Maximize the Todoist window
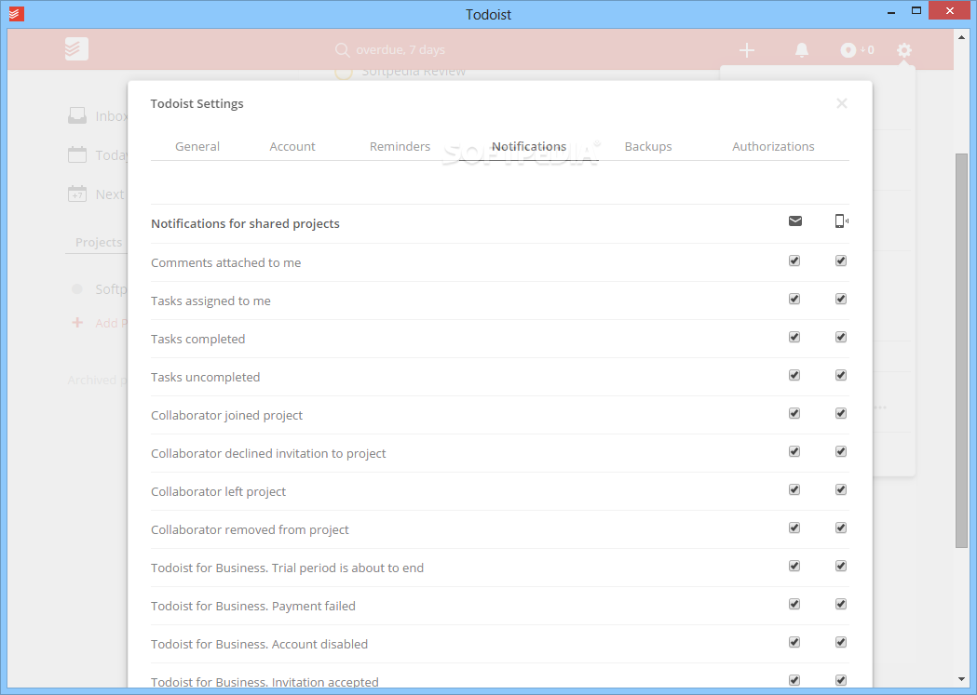The height and width of the screenshot is (695, 977). coord(916,10)
